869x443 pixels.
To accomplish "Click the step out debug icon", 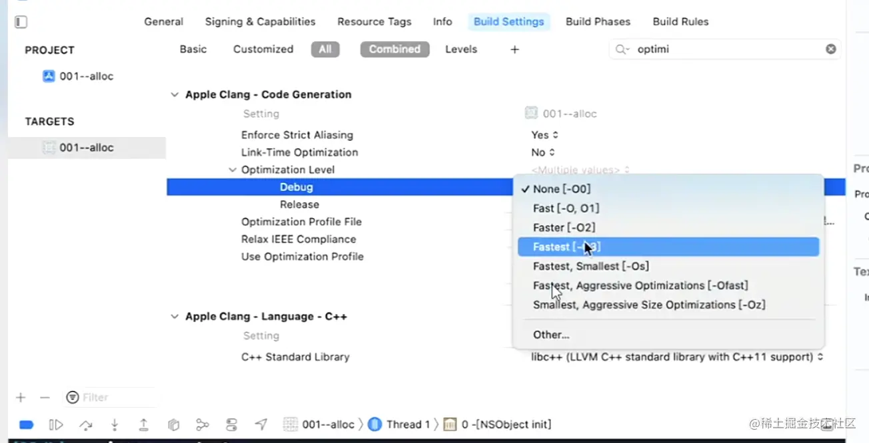I will click(x=143, y=424).
